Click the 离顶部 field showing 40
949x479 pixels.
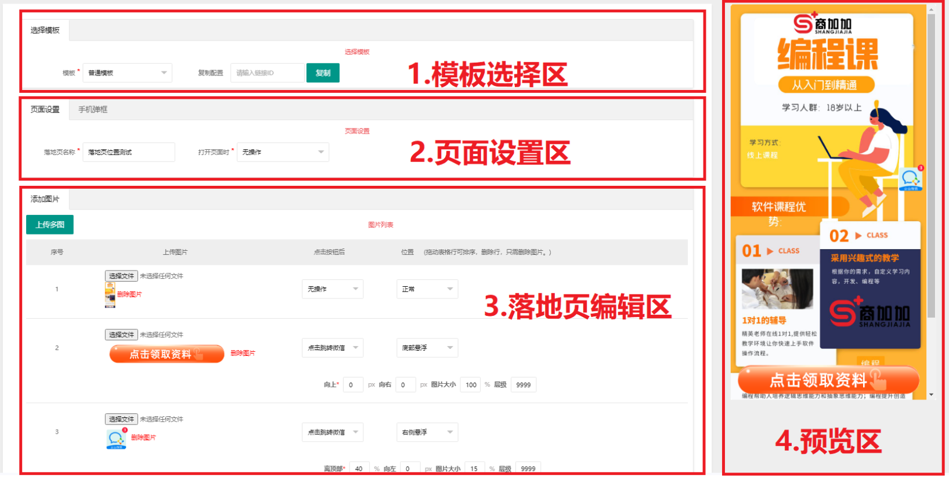359,469
